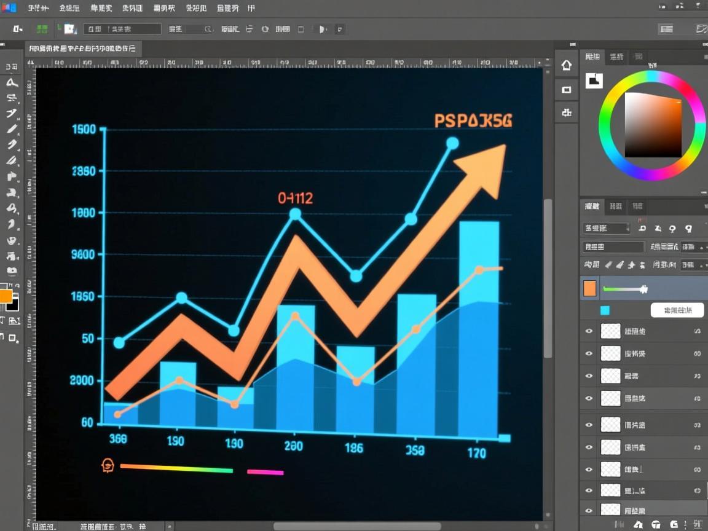
Task: Click the black-and-white square icon beside the color wheel
Action: tap(594, 81)
